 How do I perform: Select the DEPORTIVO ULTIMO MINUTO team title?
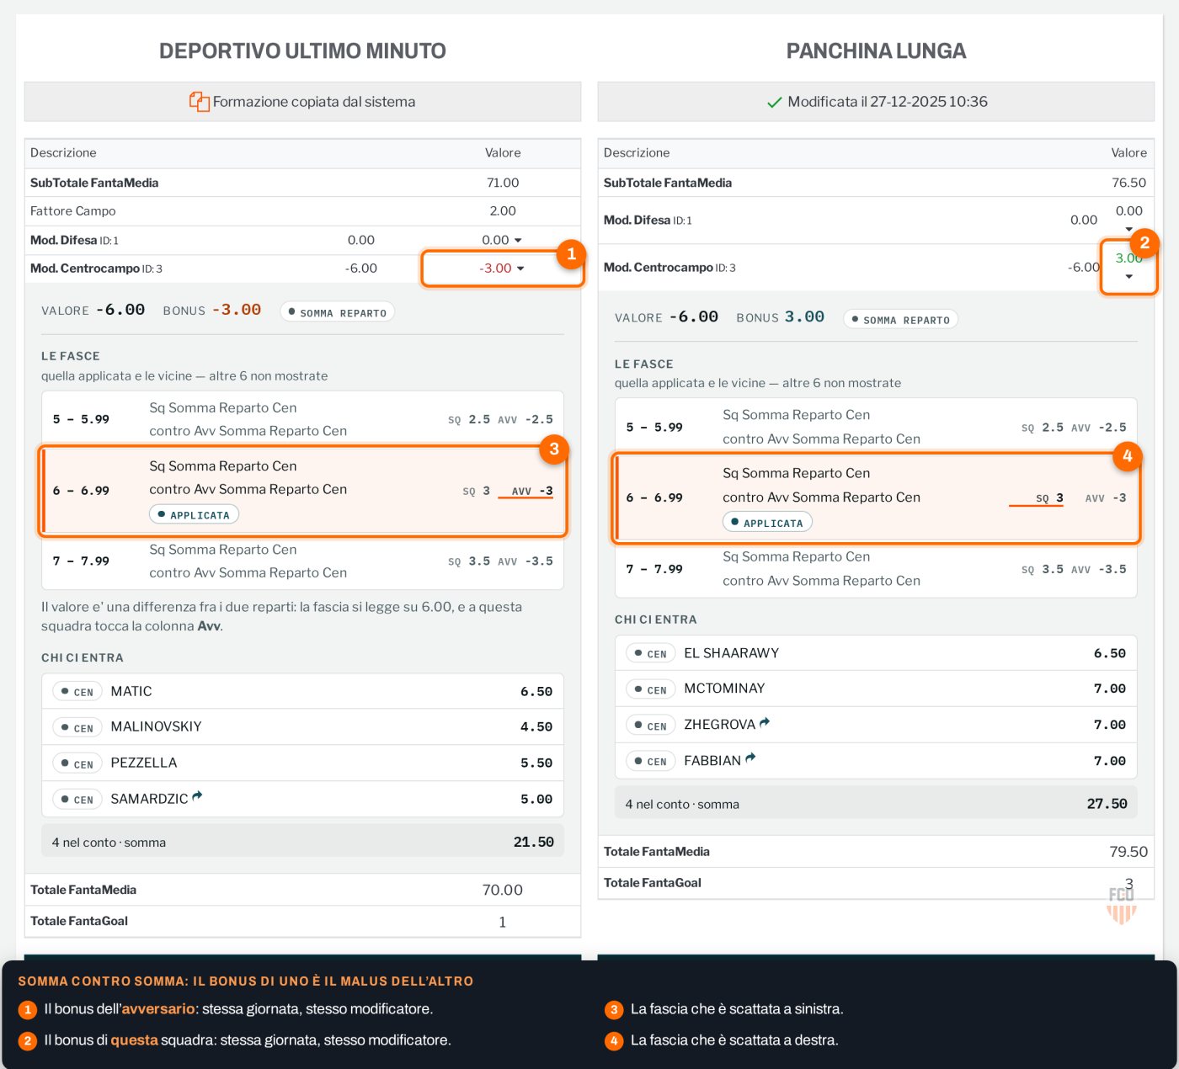pyautogui.click(x=302, y=51)
